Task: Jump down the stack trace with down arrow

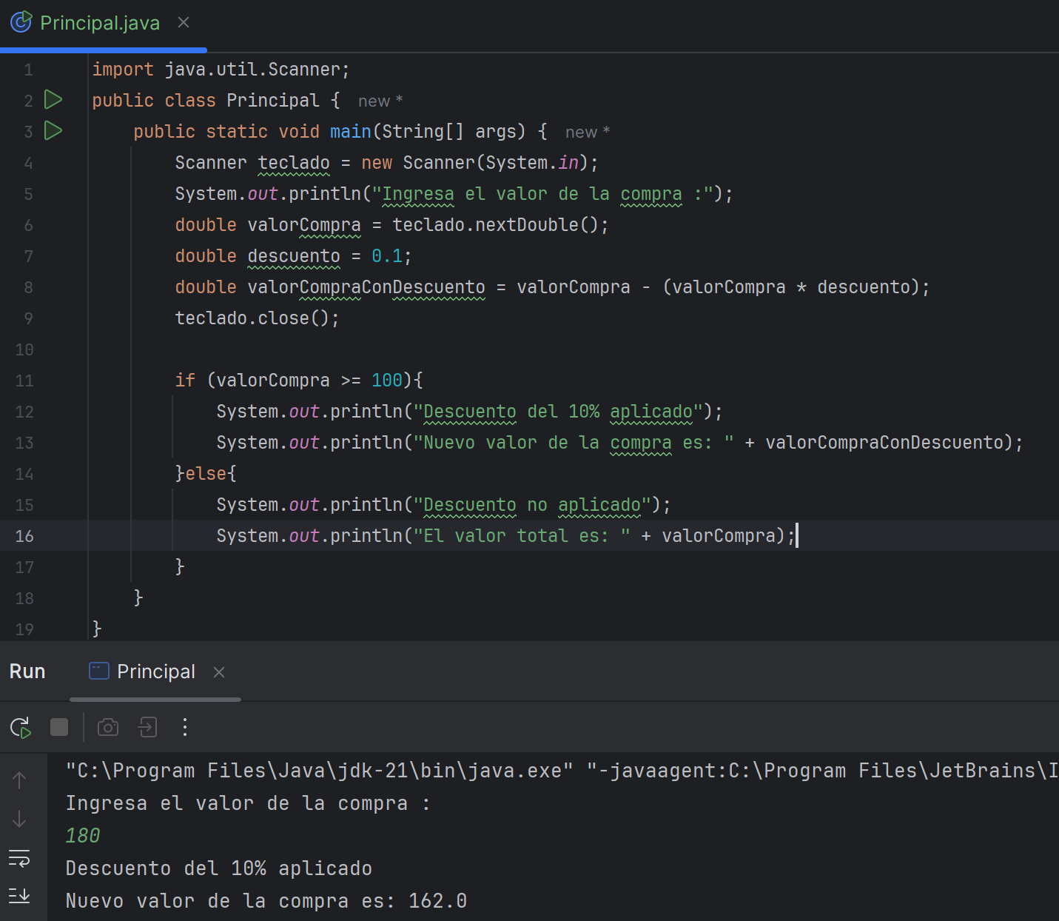Action: tap(19, 819)
